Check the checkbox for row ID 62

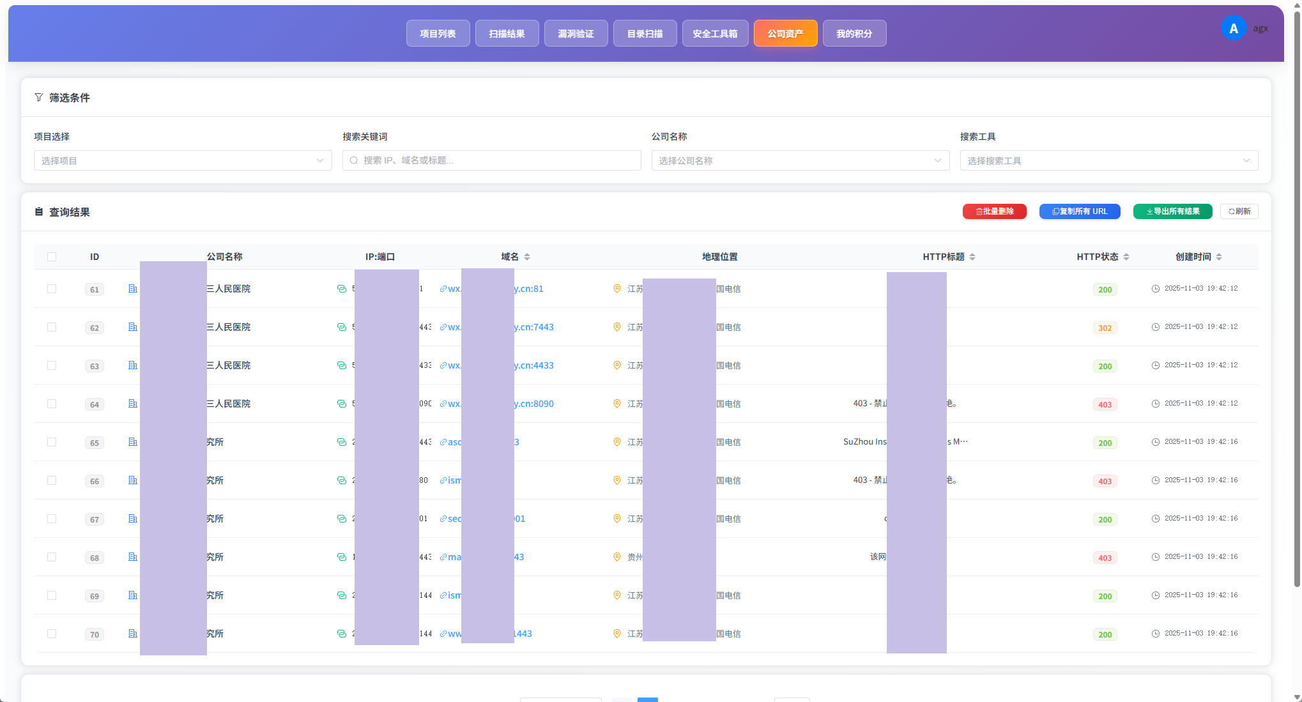coord(52,327)
